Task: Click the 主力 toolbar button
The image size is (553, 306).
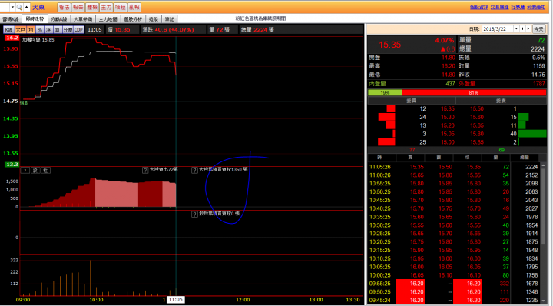Action: [x=106, y=7]
